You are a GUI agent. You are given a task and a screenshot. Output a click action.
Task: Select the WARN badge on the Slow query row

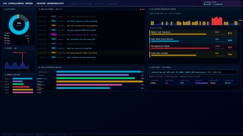[x=53, y=53]
